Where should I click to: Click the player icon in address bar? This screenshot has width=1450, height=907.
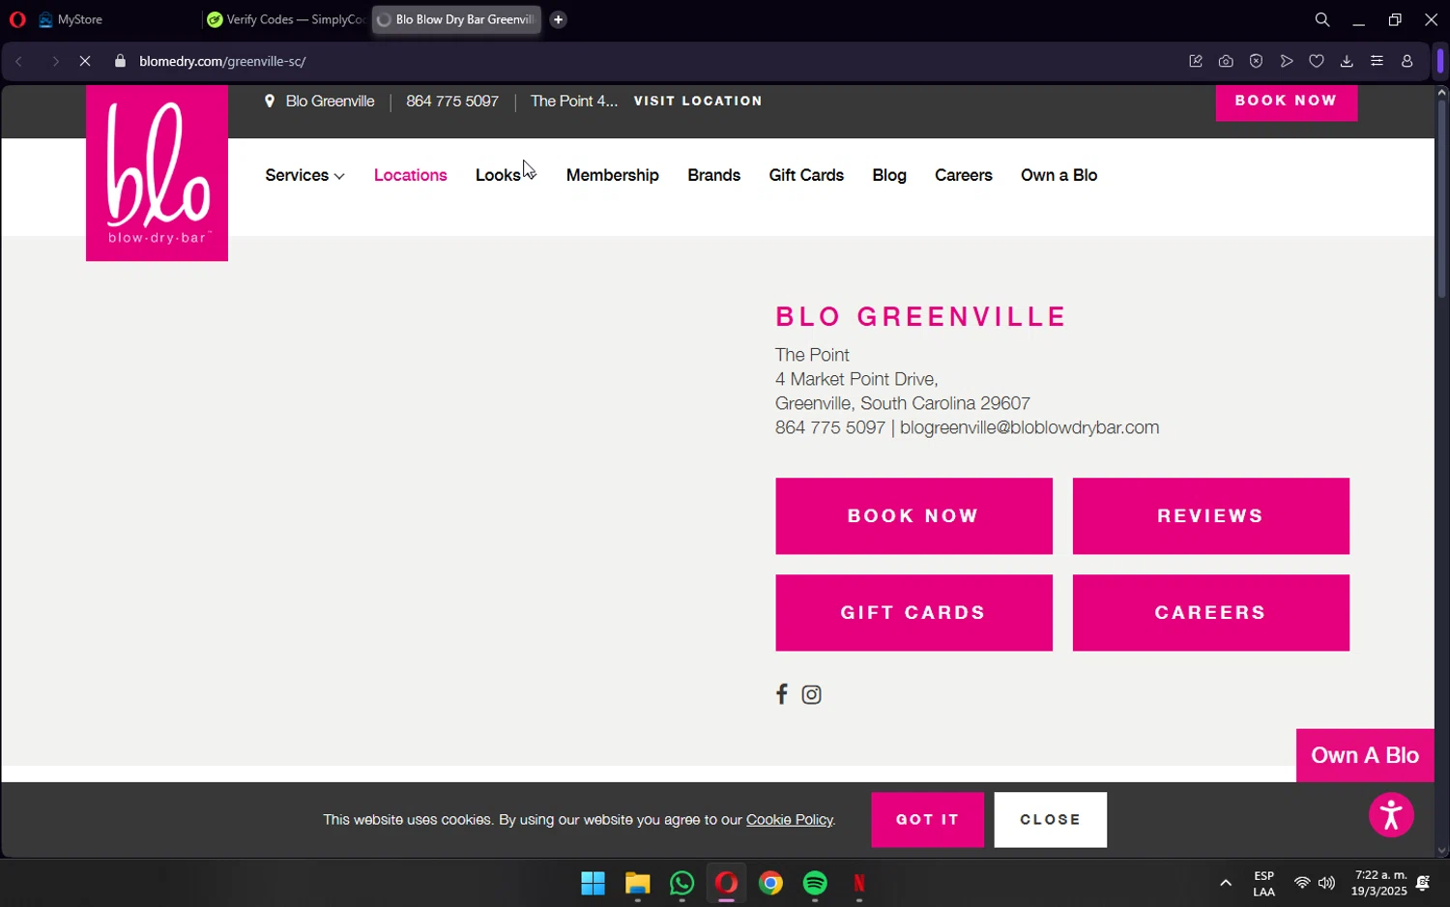pyautogui.click(x=1287, y=61)
